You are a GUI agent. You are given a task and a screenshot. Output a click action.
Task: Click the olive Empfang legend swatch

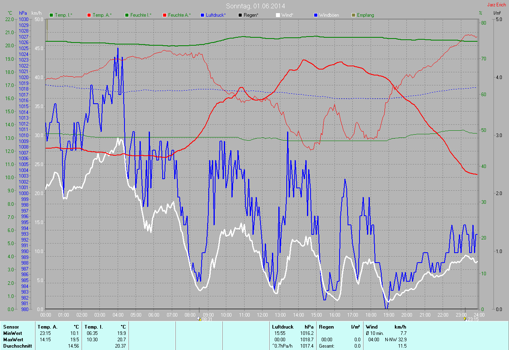tap(354, 15)
